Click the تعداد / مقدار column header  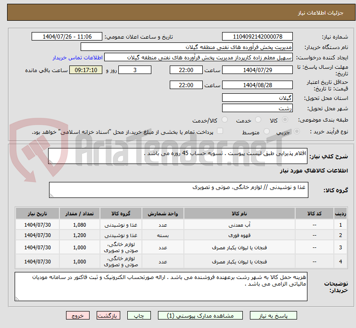(x=80, y=213)
